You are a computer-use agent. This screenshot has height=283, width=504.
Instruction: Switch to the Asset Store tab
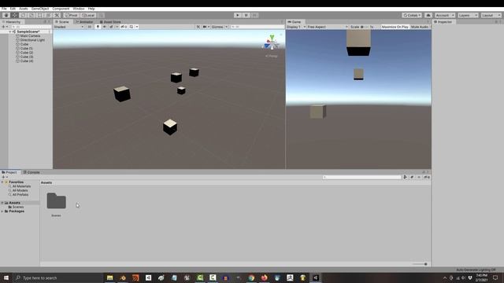click(x=110, y=22)
